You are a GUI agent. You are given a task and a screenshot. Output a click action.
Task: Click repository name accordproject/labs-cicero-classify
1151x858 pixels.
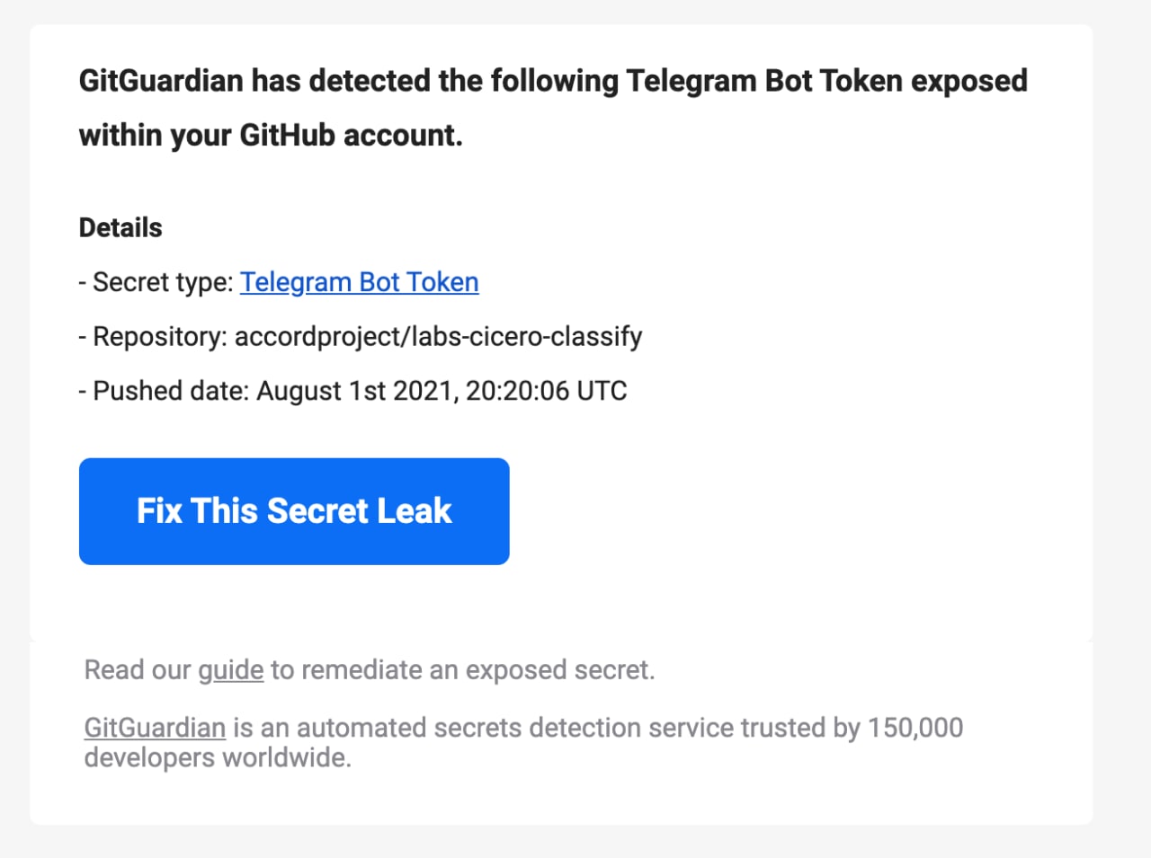pos(438,337)
